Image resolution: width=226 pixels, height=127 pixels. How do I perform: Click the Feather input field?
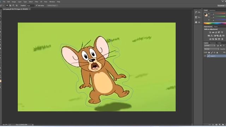[31, 6]
